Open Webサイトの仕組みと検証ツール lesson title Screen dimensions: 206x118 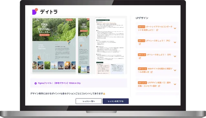(155, 70)
